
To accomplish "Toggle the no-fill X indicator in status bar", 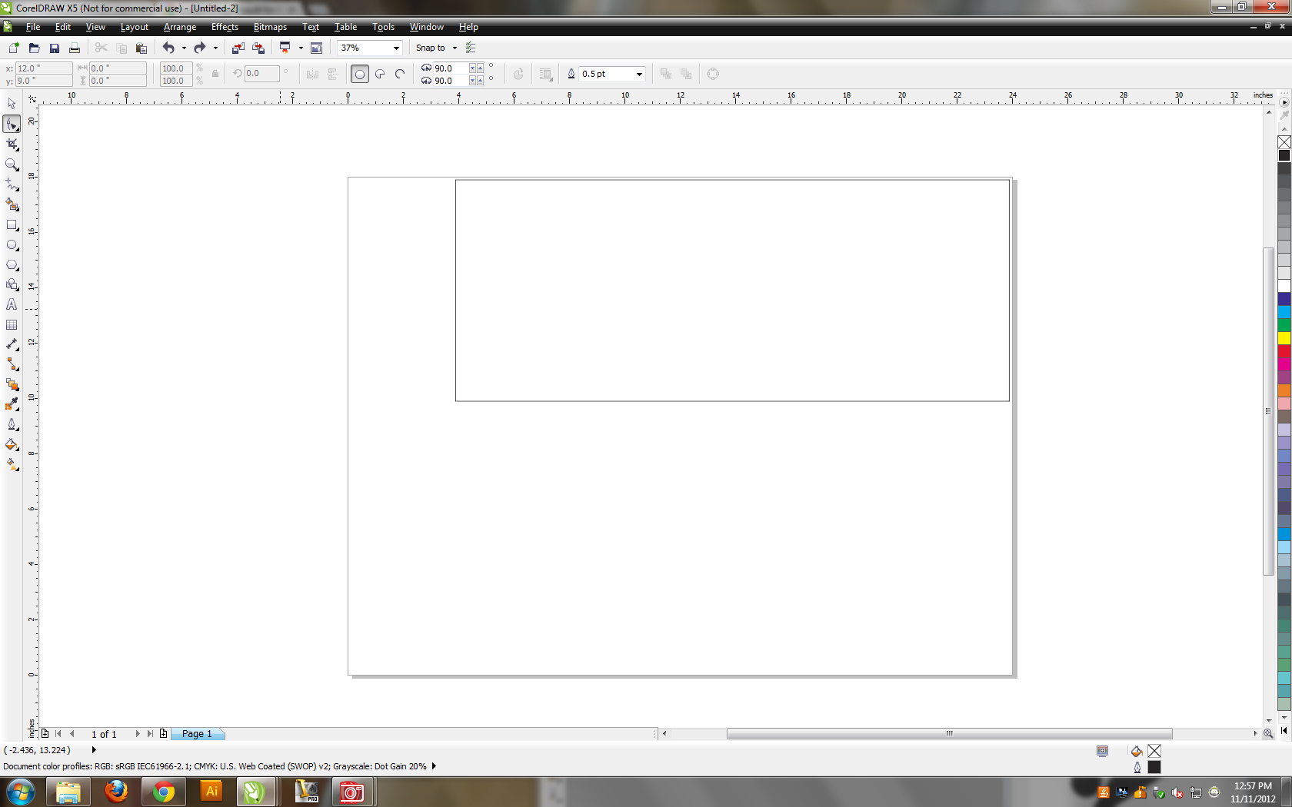I will [1154, 751].
